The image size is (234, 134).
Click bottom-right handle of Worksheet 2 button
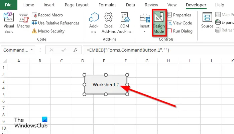(x=127, y=94)
